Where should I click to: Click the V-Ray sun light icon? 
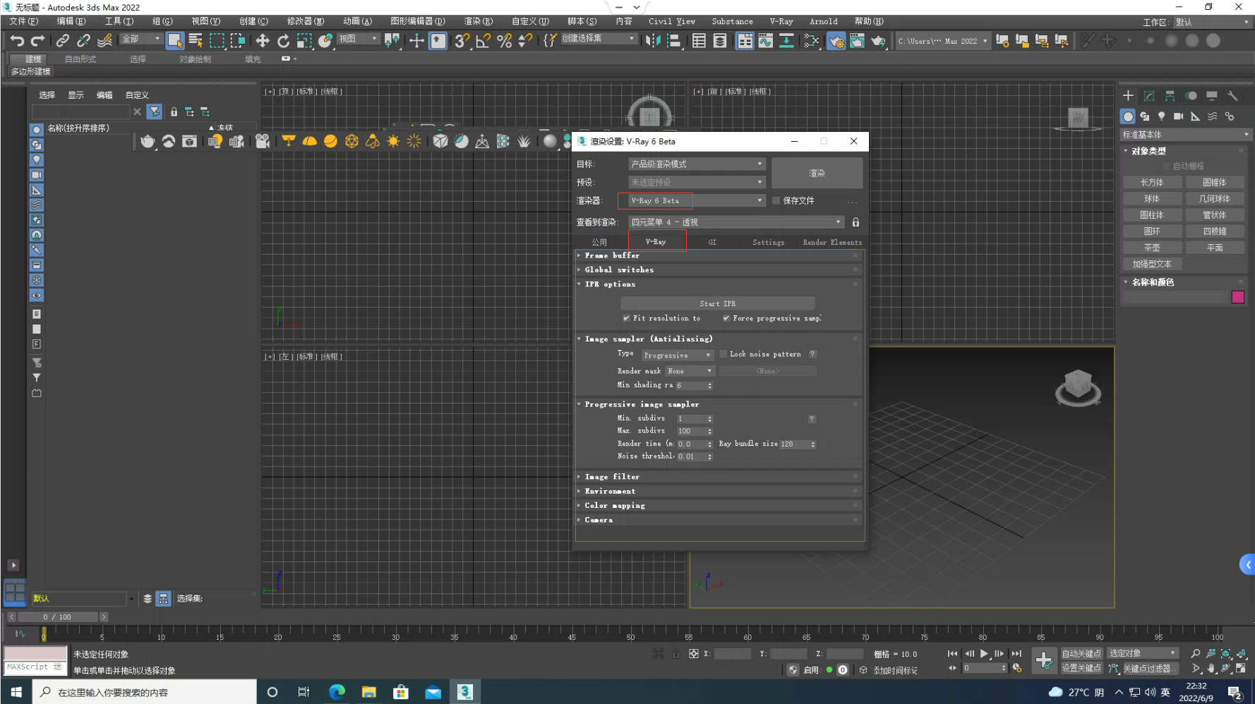click(393, 141)
